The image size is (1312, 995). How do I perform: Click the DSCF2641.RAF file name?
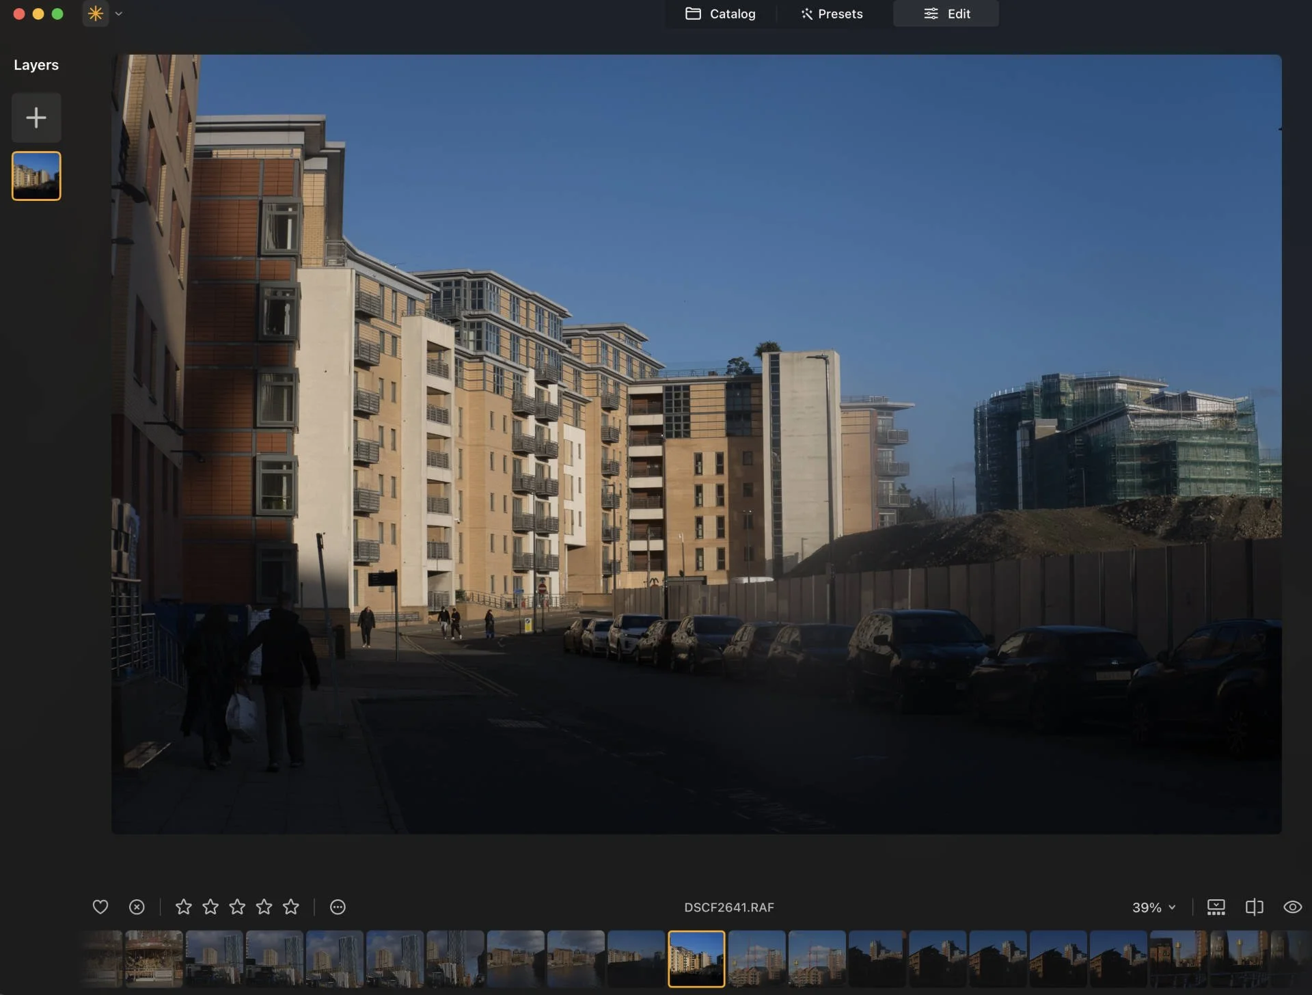point(729,908)
